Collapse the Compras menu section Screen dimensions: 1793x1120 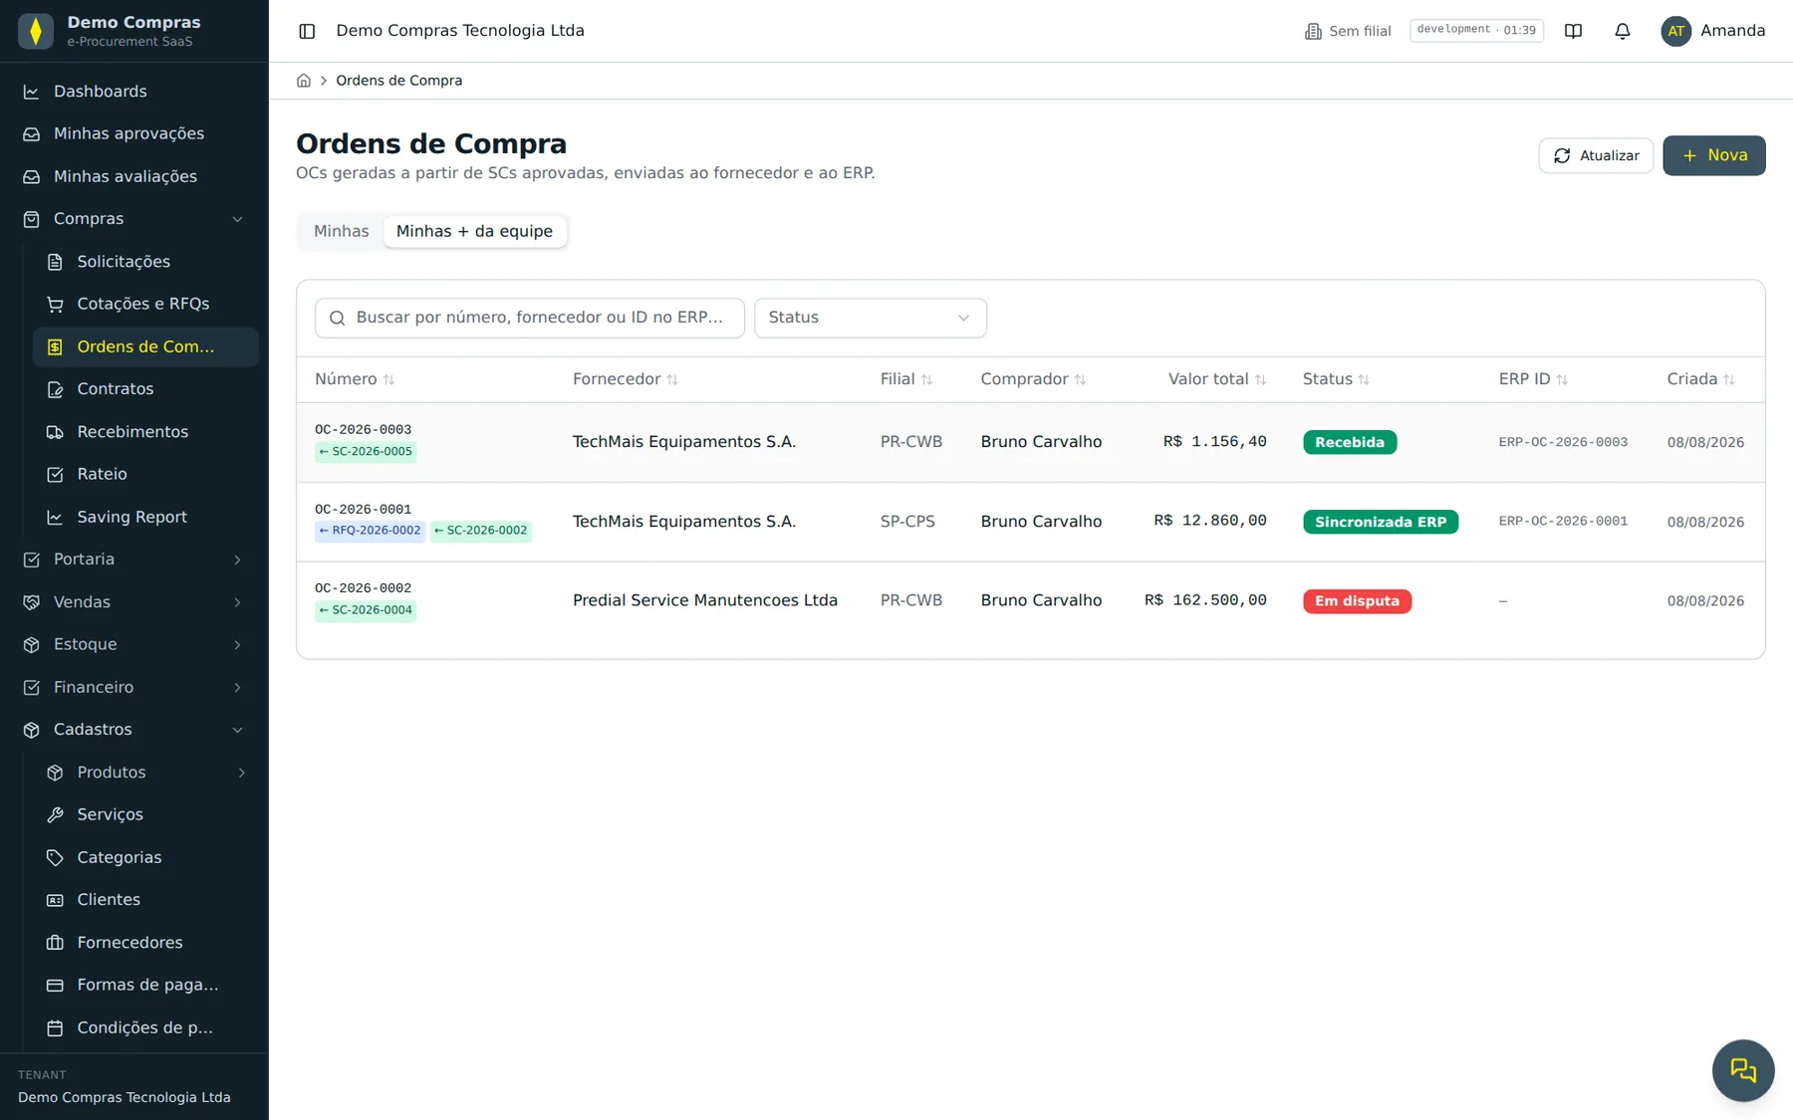click(x=133, y=219)
